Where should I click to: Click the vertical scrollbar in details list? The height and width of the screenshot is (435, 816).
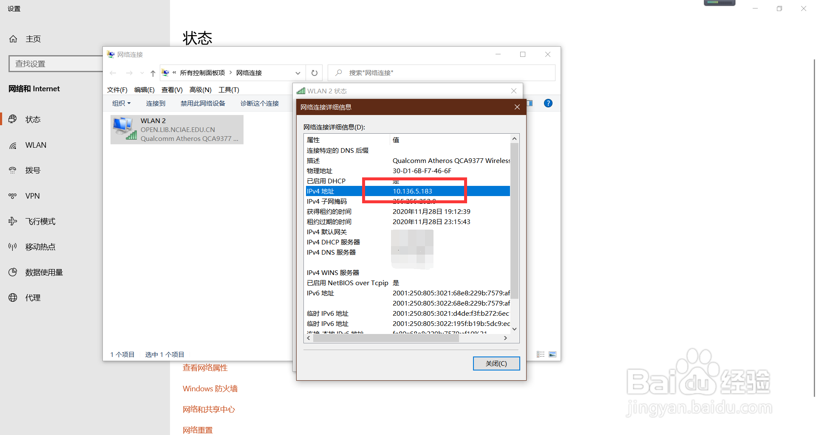click(x=514, y=221)
